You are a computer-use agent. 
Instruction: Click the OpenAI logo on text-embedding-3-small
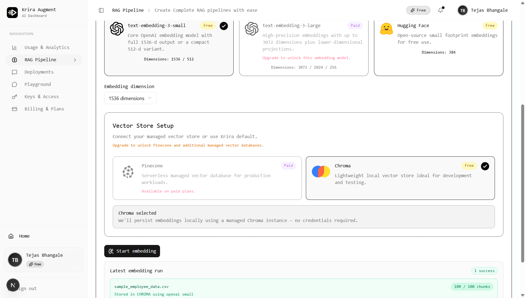tap(117, 29)
